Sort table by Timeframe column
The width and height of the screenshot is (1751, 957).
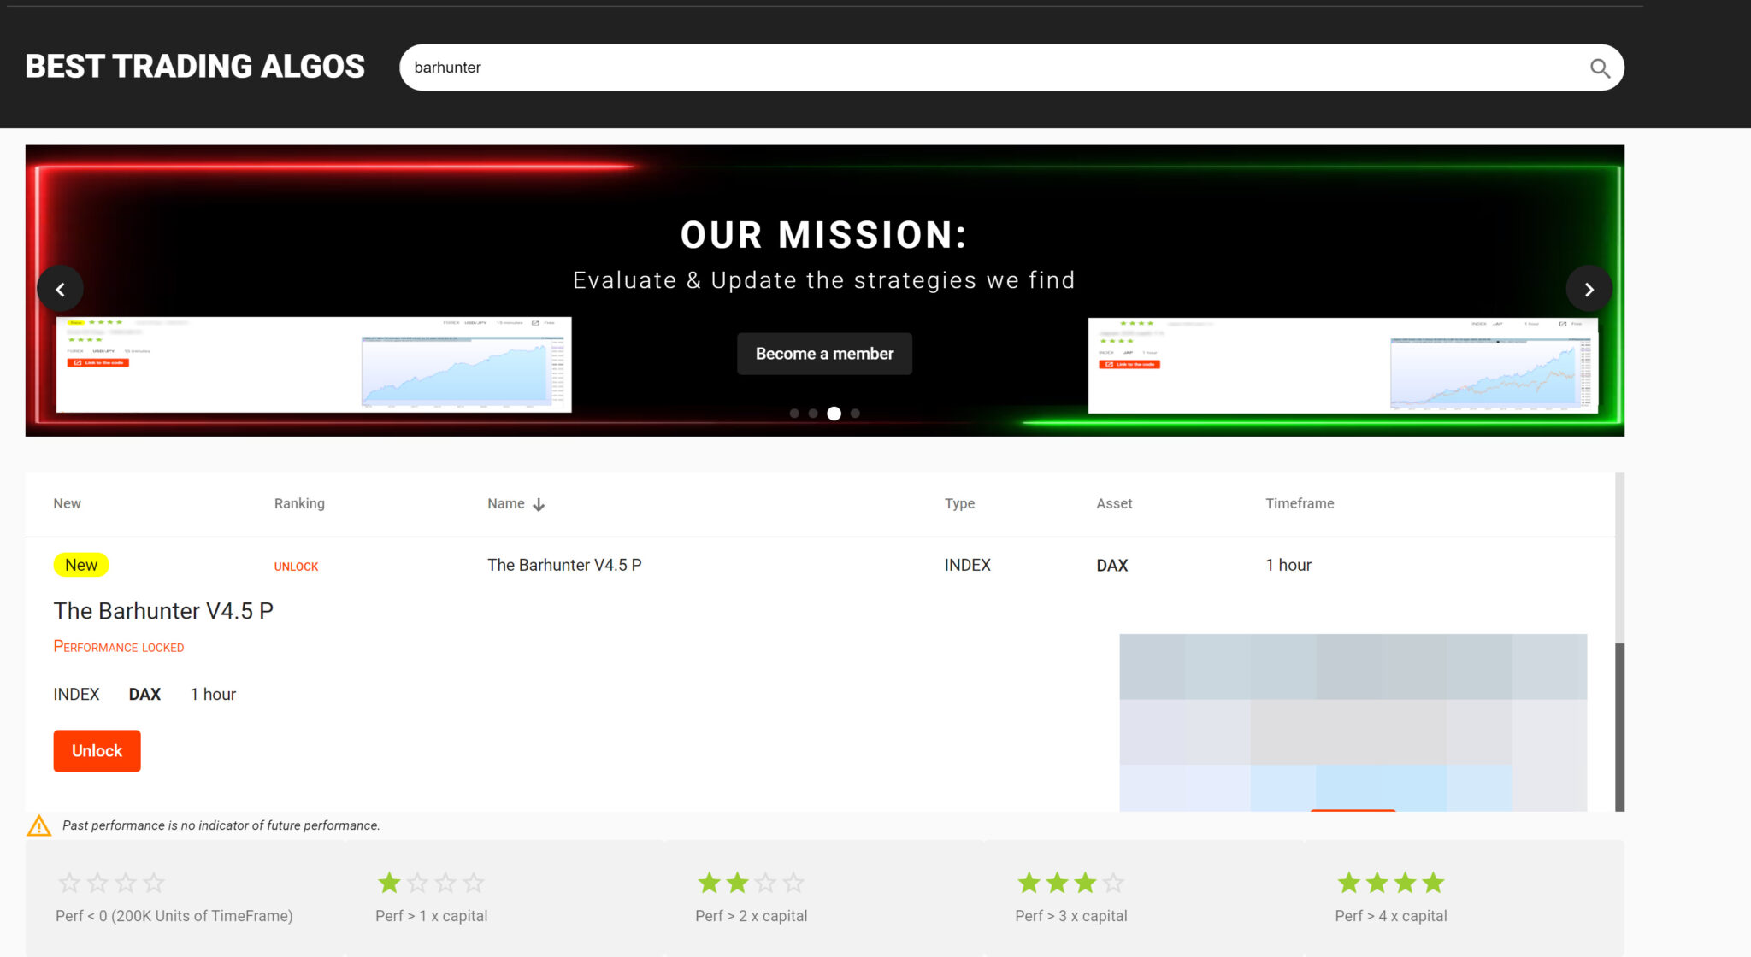(1299, 504)
